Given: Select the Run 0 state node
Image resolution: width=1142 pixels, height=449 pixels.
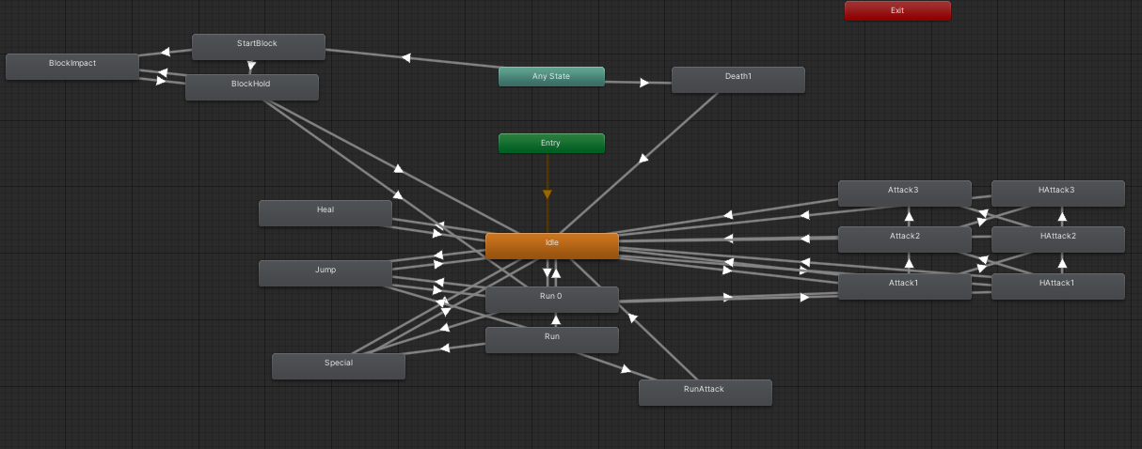Looking at the screenshot, I should coord(551,300).
